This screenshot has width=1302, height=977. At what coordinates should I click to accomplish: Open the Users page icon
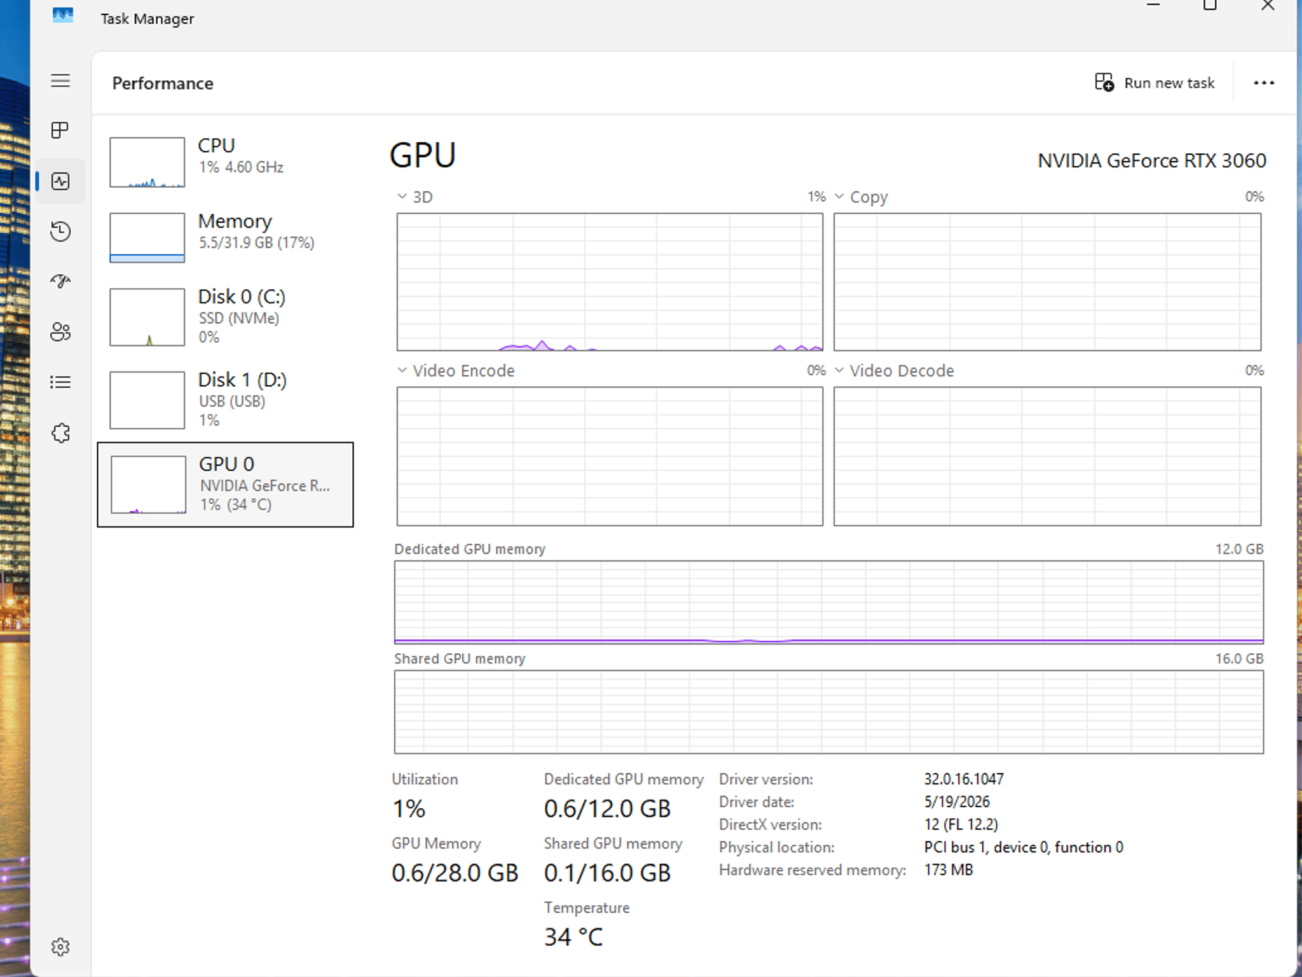tap(60, 331)
